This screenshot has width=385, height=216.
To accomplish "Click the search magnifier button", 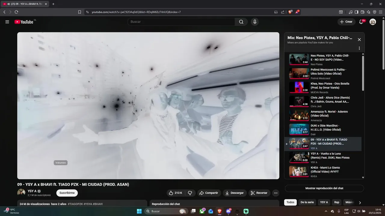I will point(241,22).
